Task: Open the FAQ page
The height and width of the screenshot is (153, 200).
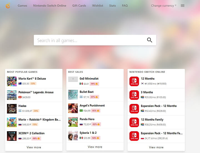Action: 125,6
